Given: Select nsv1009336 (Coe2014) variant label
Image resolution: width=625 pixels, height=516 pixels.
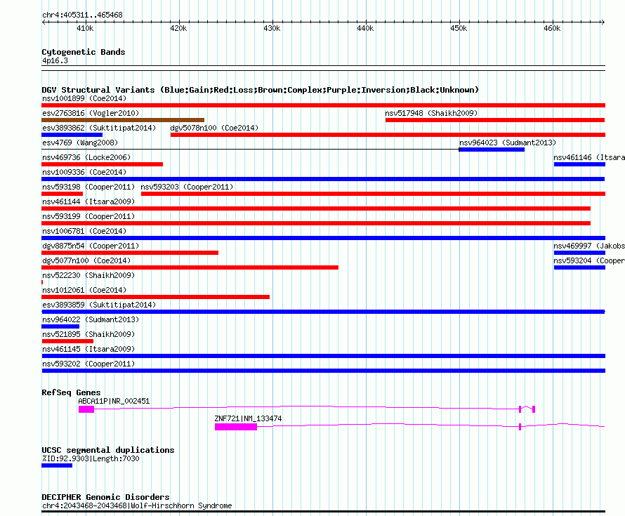Looking at the screenshot, I should tap(84, 172).
